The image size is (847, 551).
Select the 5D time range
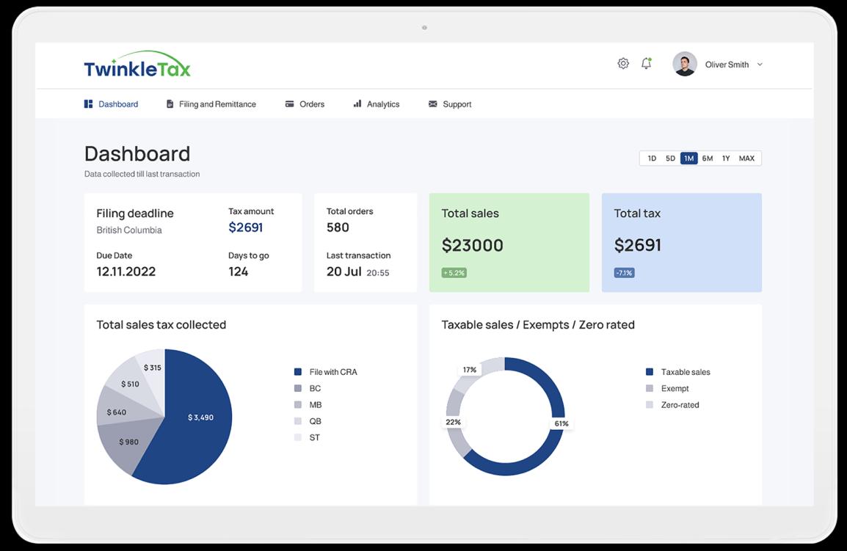point(670,158)
